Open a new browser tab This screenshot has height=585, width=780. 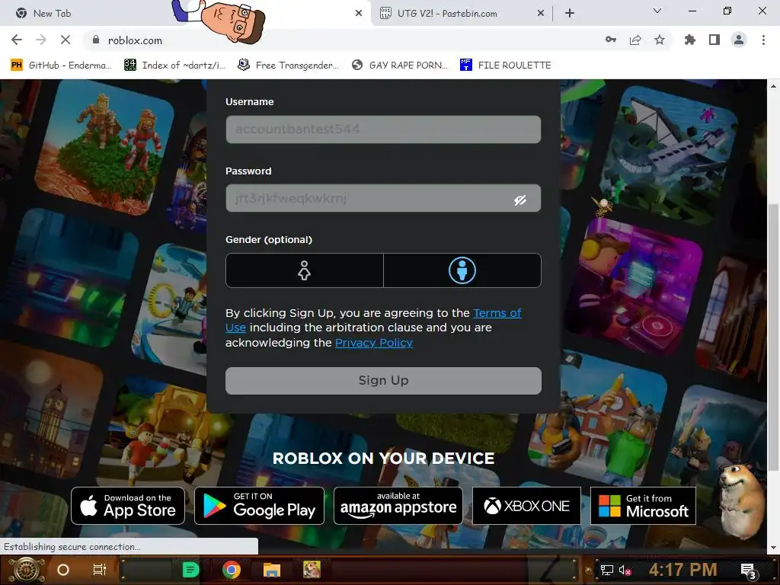tap(570, 14)
